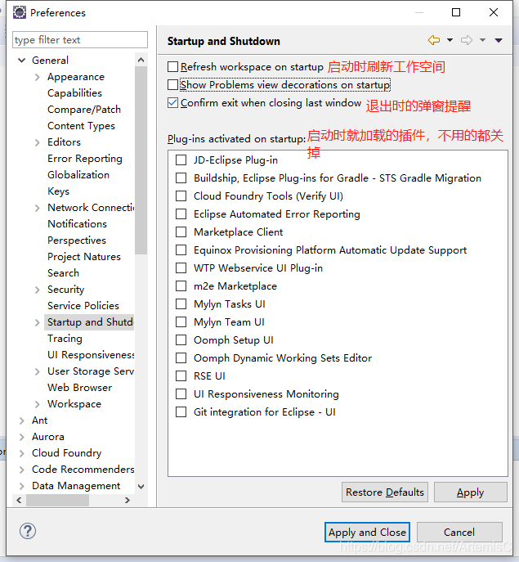Select Search preferences page
Image resolution: width=519 pixels, height=562 pixels.
coord(64,273)
